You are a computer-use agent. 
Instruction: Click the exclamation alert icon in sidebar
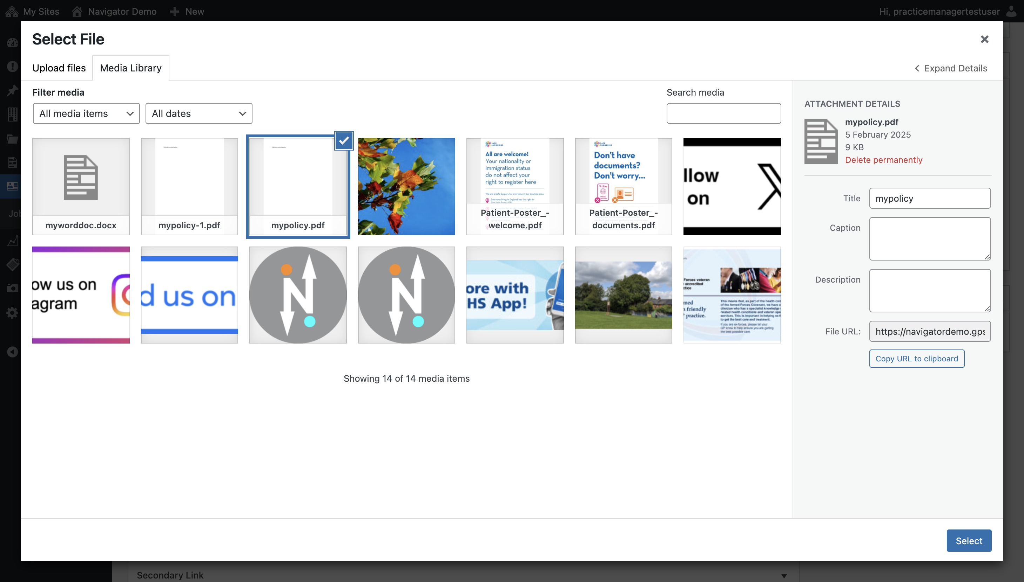pyautogui.click(x=12, y=66)
